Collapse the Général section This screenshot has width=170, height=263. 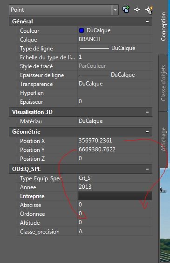(147, 21)
